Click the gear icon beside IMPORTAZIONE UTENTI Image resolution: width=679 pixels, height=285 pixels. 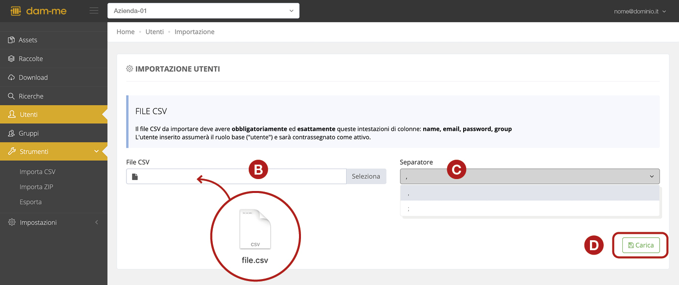[130, 69]
